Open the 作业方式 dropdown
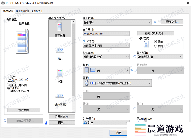Image resolution: width=191 pixels, height=138 pixels. (x=117, y=22)
